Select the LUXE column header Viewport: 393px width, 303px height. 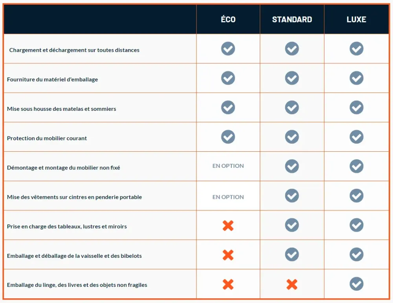(x=356, y=19)
